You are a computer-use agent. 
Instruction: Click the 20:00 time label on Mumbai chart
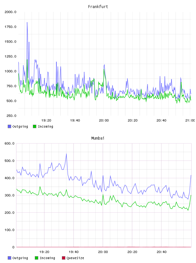pyautogui.click(x=103, y=252)
